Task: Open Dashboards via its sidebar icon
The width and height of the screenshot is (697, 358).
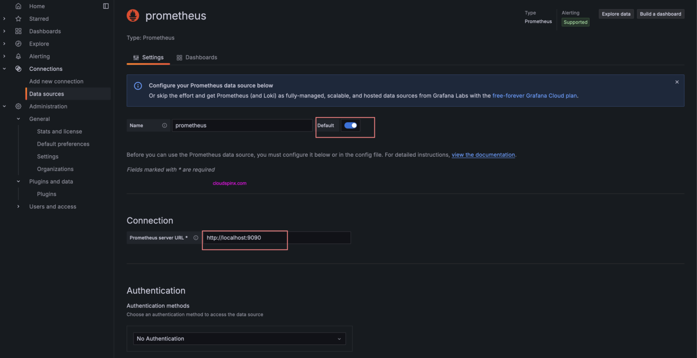Action: (x=18, y=31)
